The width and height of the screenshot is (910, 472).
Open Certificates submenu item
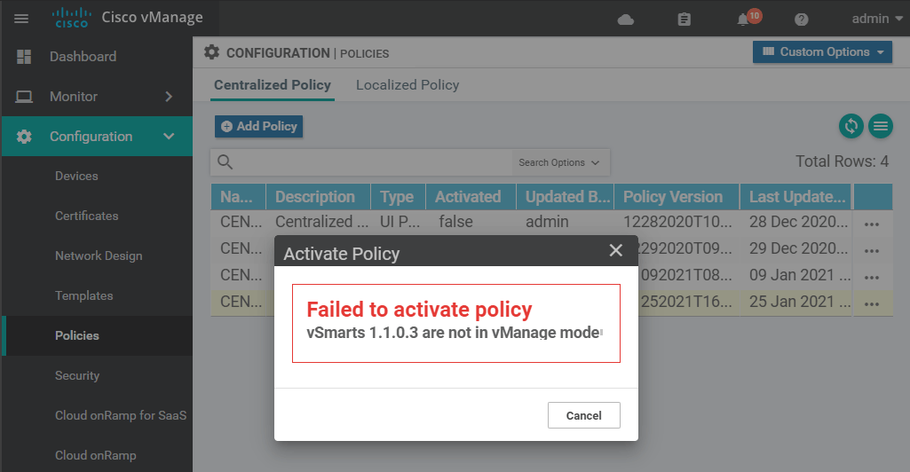[86, 216]
